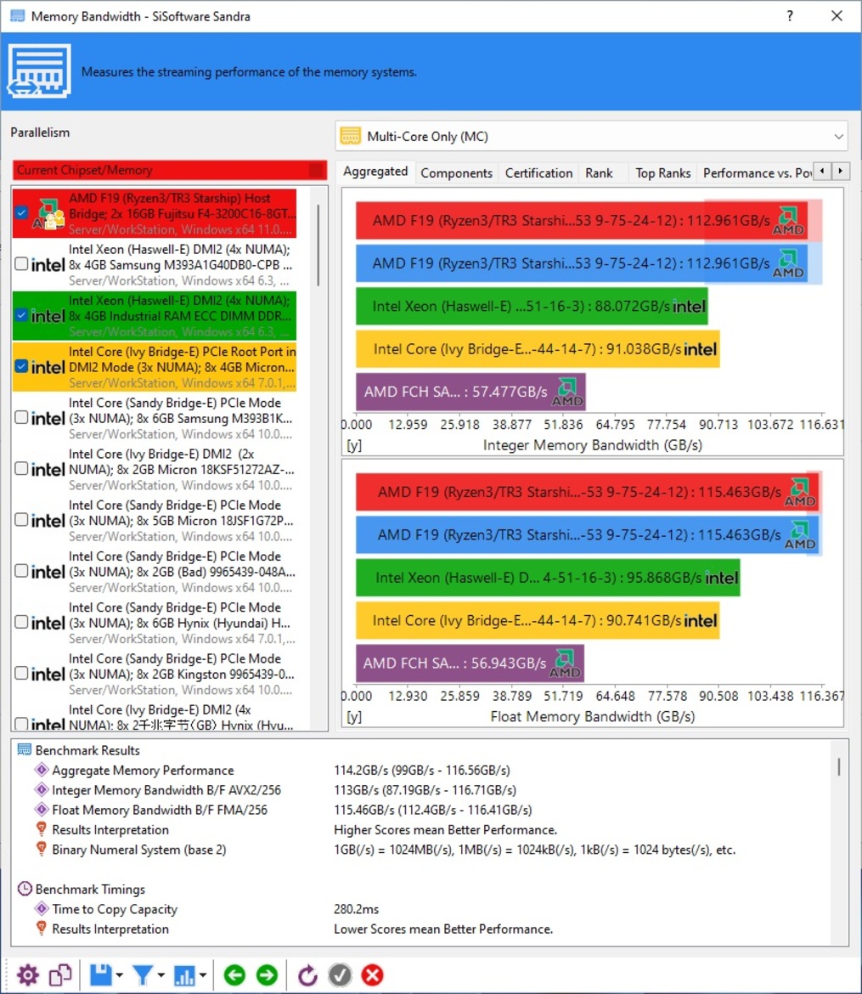The image size is (862, 994).
Task: Click the yellow Intel Core float bar 90.741GB/s
Action: pyautogui.click(x=538, y=620)
